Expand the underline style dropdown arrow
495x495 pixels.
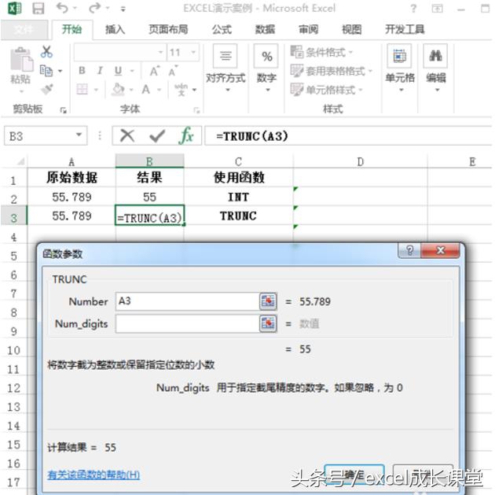pos(132,71)
